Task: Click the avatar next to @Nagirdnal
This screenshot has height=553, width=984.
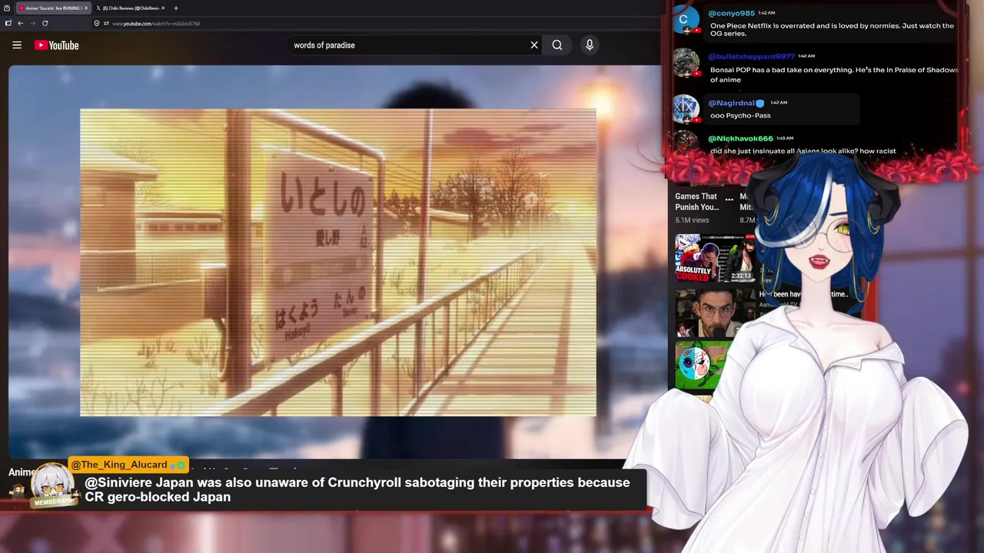Action: (686, 109)
